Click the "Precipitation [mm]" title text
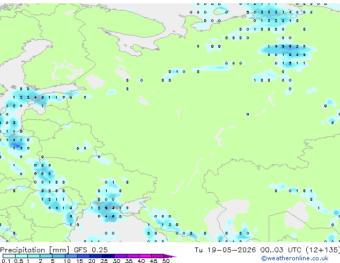This screenshot has height=263, width=340. 35,250
